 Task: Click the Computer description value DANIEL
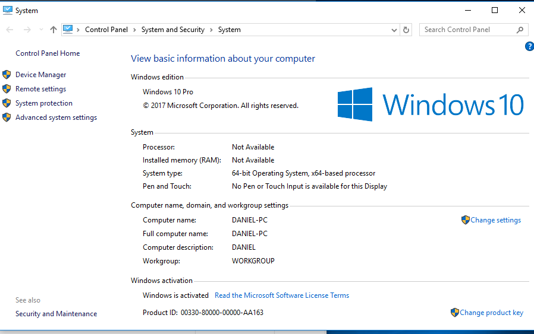click(x=243, y=247)
